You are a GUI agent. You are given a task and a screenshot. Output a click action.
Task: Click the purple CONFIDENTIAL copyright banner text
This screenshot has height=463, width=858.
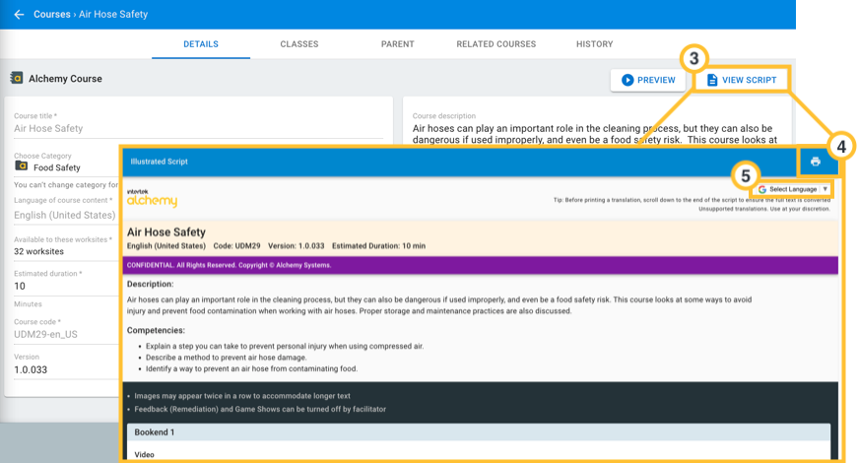[230, 265]
